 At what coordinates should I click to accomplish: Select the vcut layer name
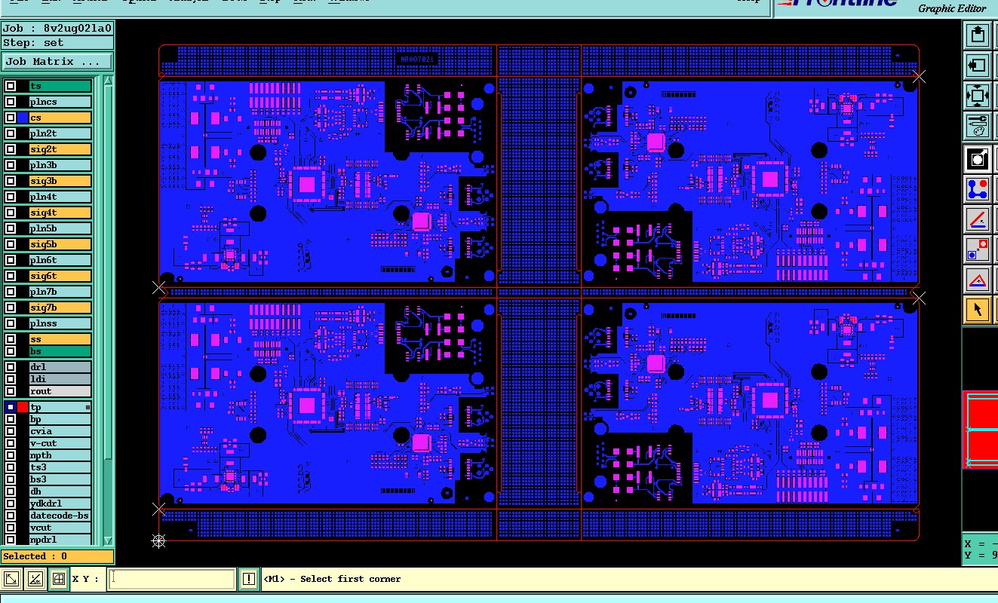click(x=60, y=528)
